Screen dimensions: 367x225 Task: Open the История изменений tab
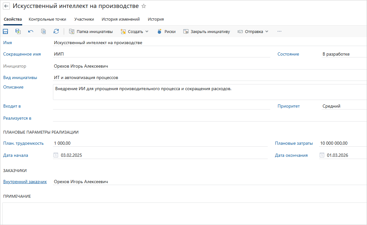tap(121, 19)
